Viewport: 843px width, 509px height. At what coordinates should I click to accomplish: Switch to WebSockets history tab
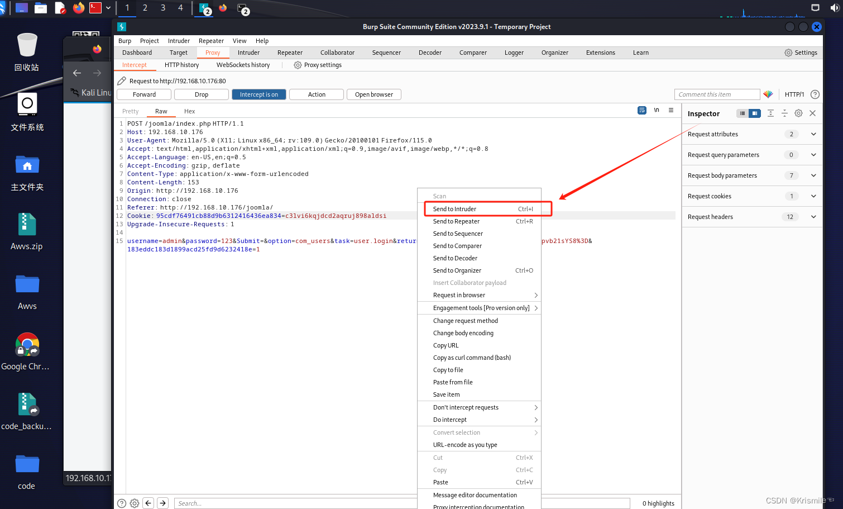243,65
